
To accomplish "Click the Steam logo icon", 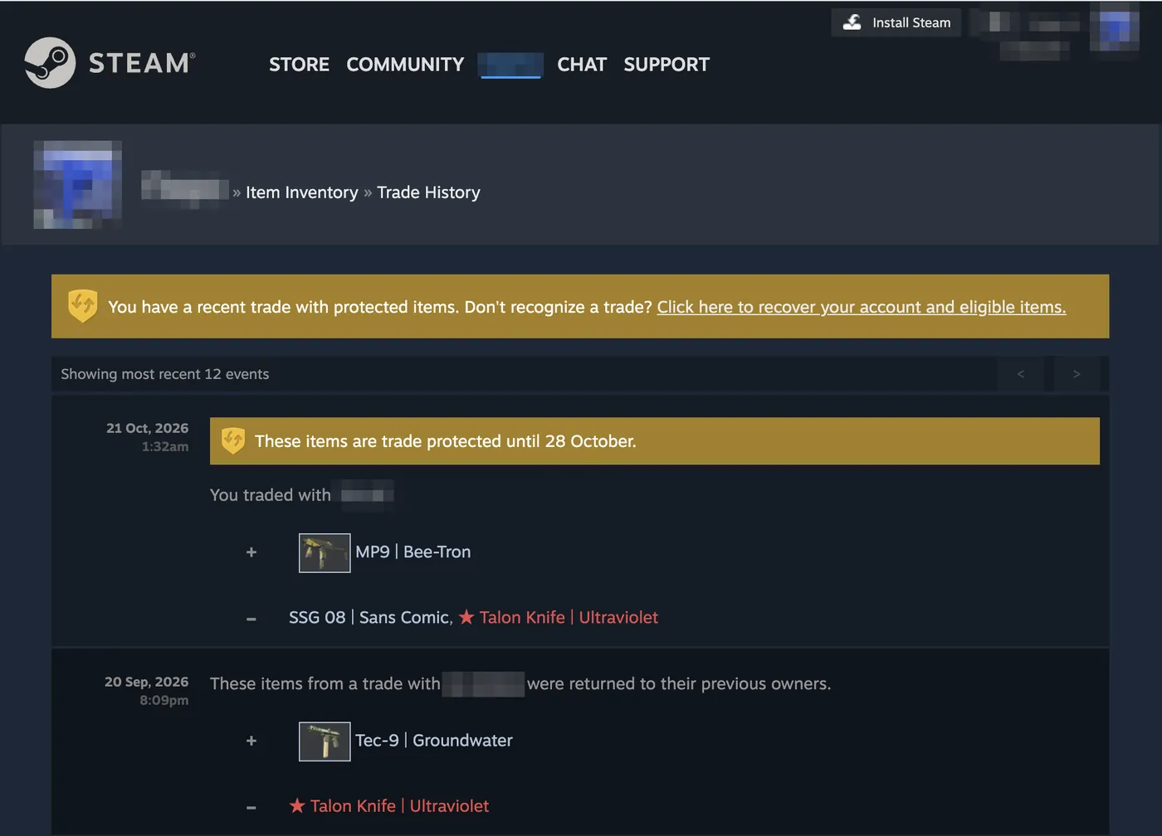I will click(x=50, y=63).
